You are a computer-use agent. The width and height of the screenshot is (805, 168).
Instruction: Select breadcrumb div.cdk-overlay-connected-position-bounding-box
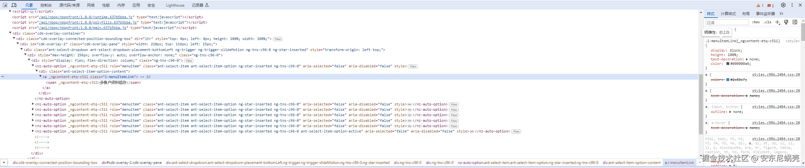coord(55,163)
